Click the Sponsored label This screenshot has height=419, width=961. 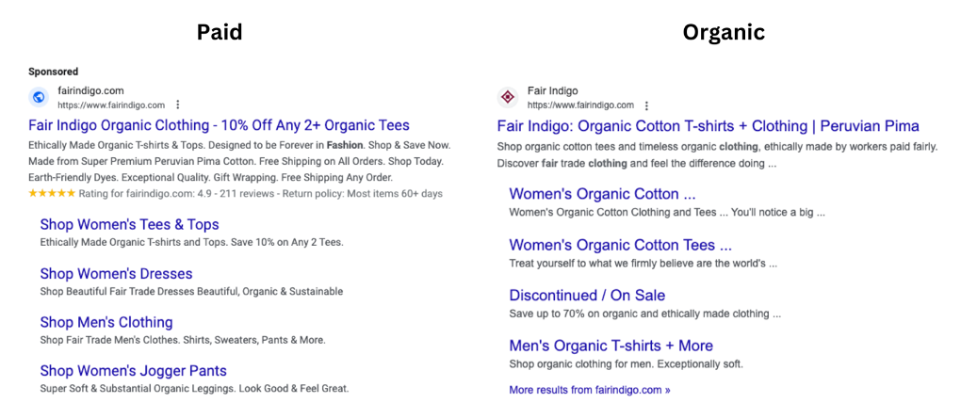[54, 72]
